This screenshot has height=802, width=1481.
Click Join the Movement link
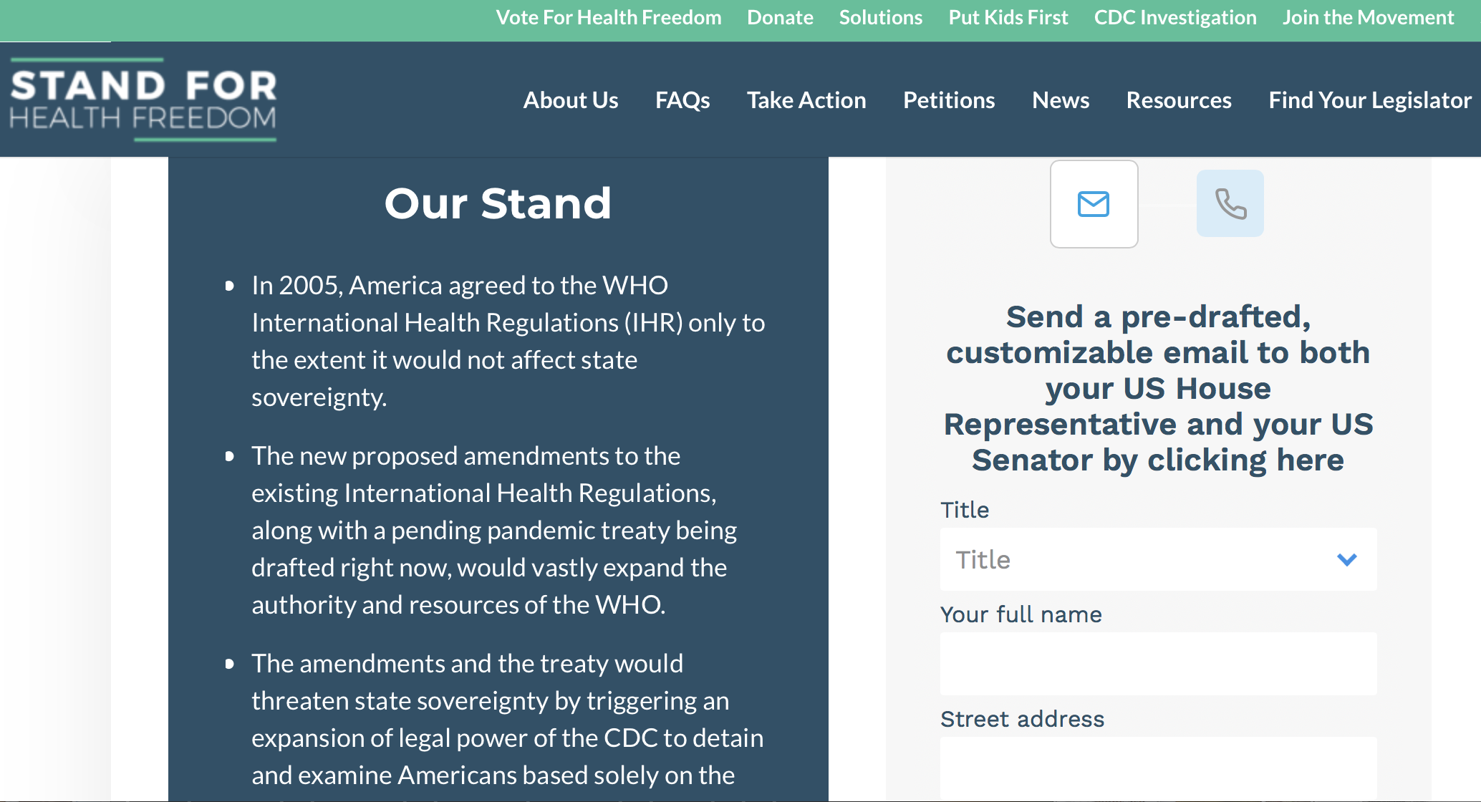[x=1368, y=18]
